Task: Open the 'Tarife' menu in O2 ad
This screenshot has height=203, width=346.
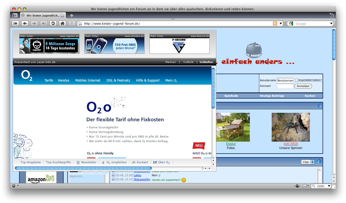Action: click(49, 80)
